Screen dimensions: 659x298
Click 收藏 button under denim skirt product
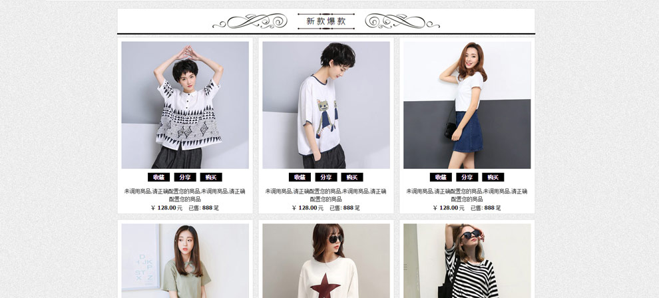[x=441, y=177]
